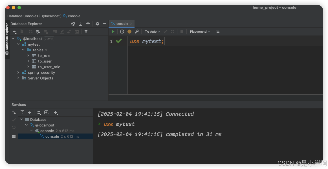Open the Tx: Auto transaction dropdown
The width and height of the screenshot is (328, 169).
(x=152, y=32)
